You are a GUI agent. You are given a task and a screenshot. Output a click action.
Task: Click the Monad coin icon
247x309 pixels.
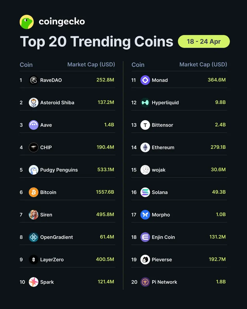145,80
